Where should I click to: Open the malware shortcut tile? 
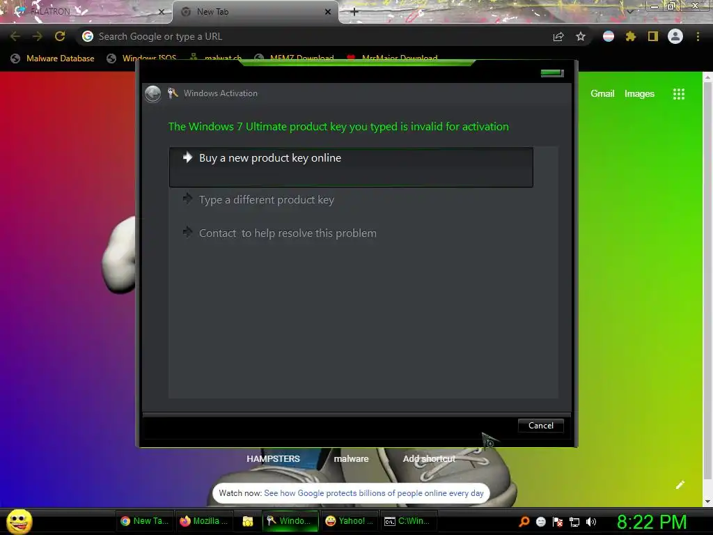click(351, 458)
